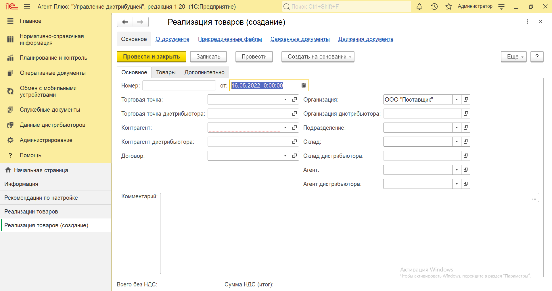Open Данные дистрибьюторов section

[x=56, y=125]
